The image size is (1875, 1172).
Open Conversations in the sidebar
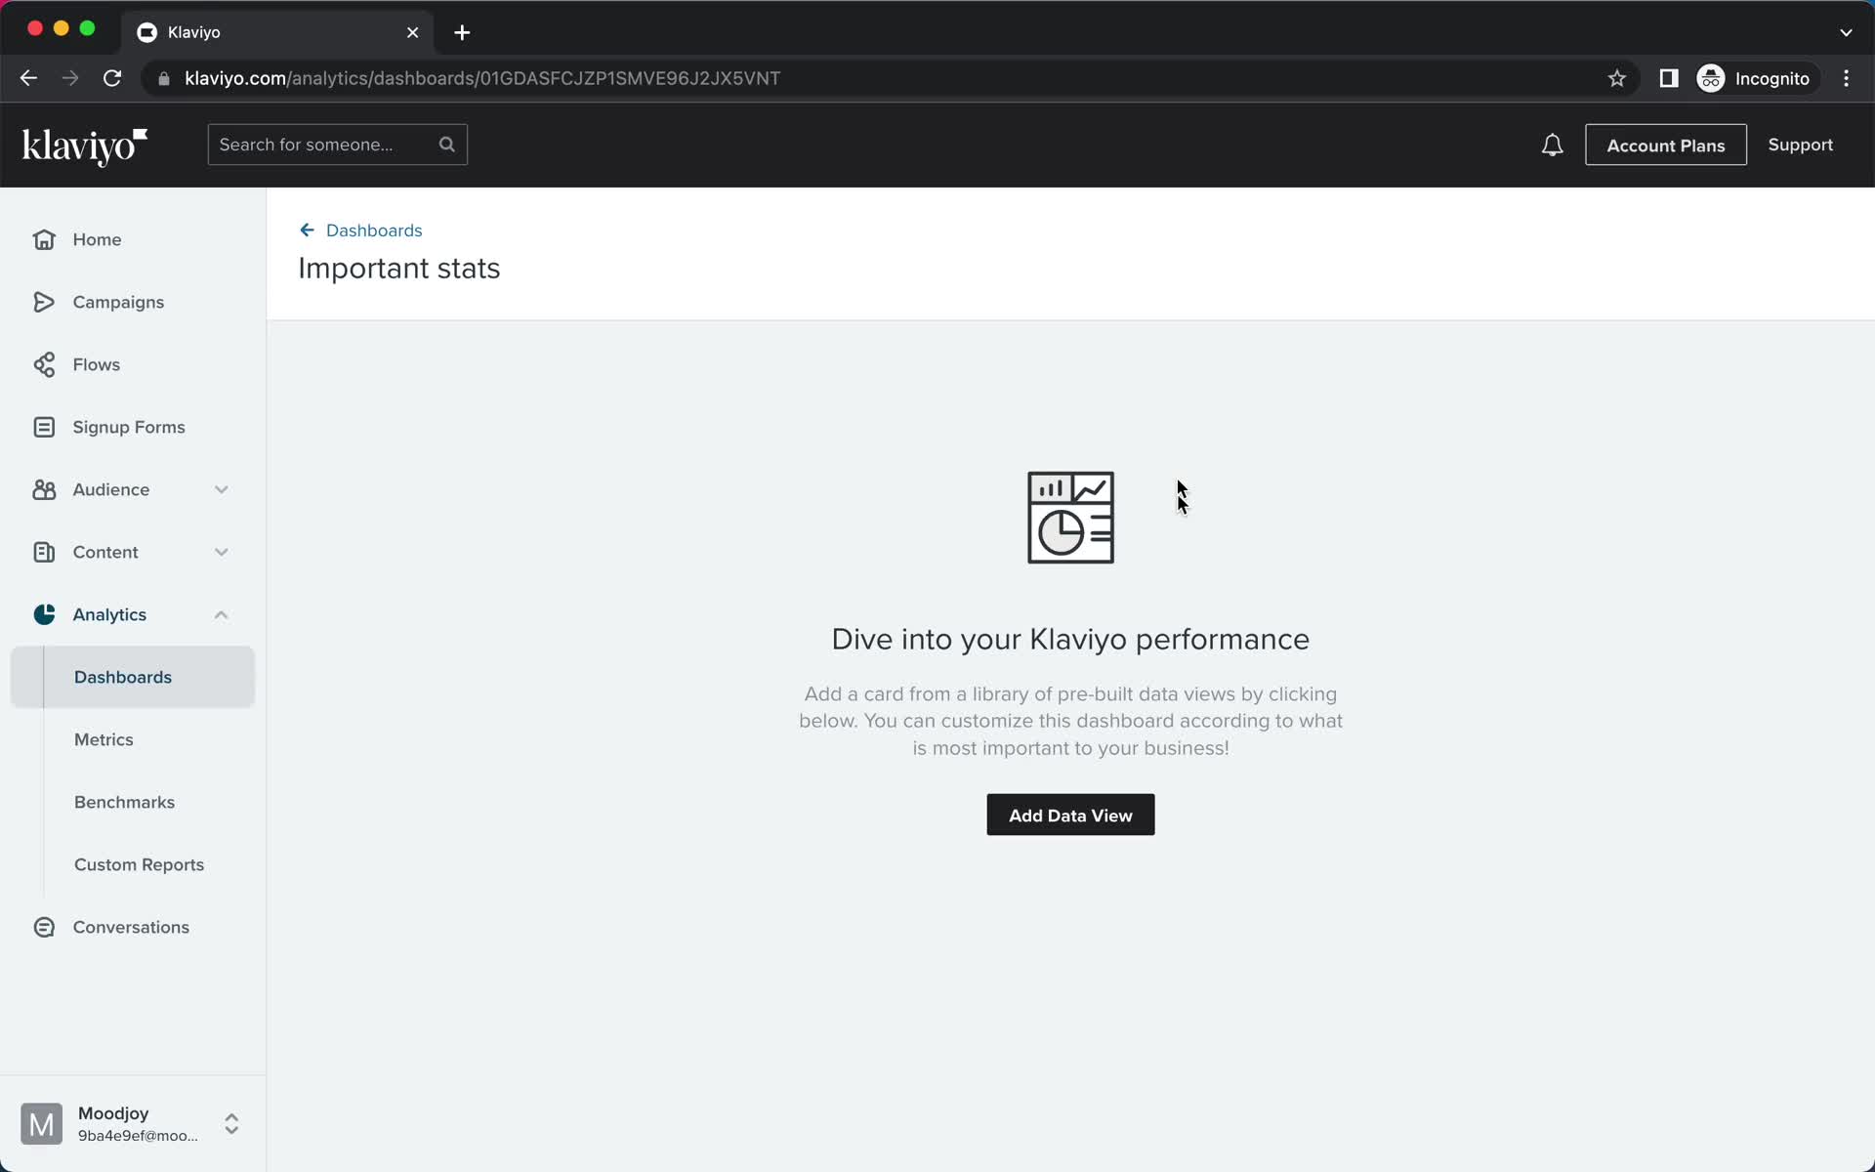click(x=131, y=927)
